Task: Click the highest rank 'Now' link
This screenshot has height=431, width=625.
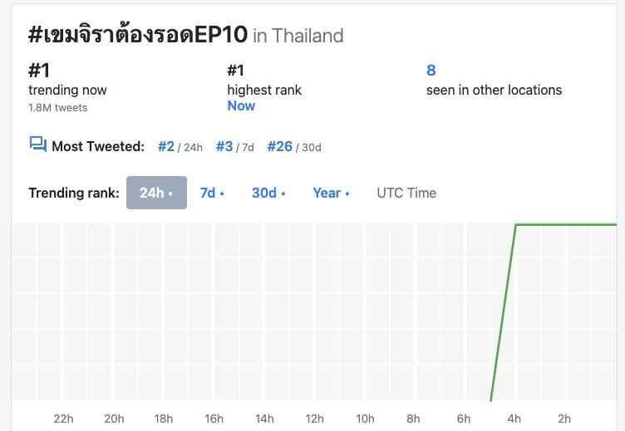Action: tap(241, 105)
